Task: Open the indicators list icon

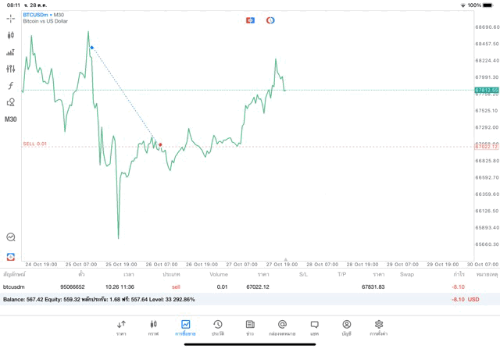Action: pos(11,52)
